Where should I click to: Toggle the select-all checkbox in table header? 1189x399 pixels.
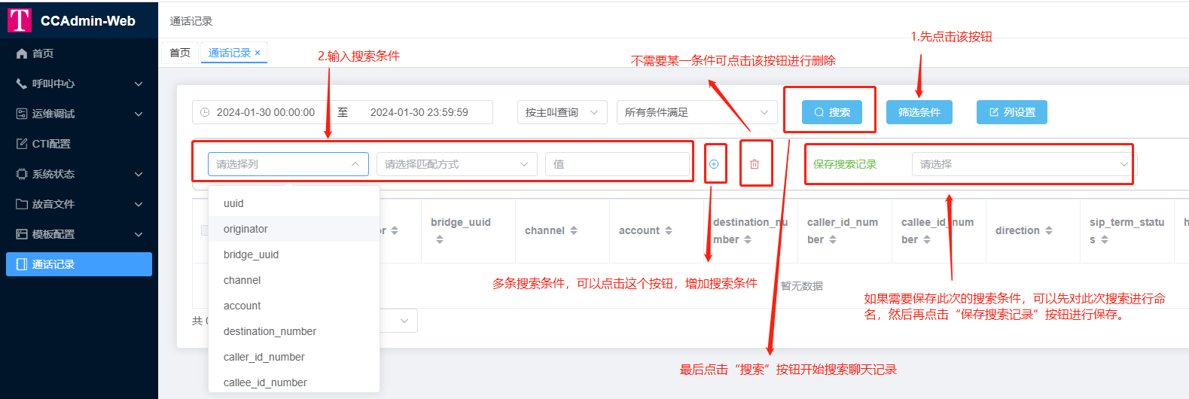(205, 230)
